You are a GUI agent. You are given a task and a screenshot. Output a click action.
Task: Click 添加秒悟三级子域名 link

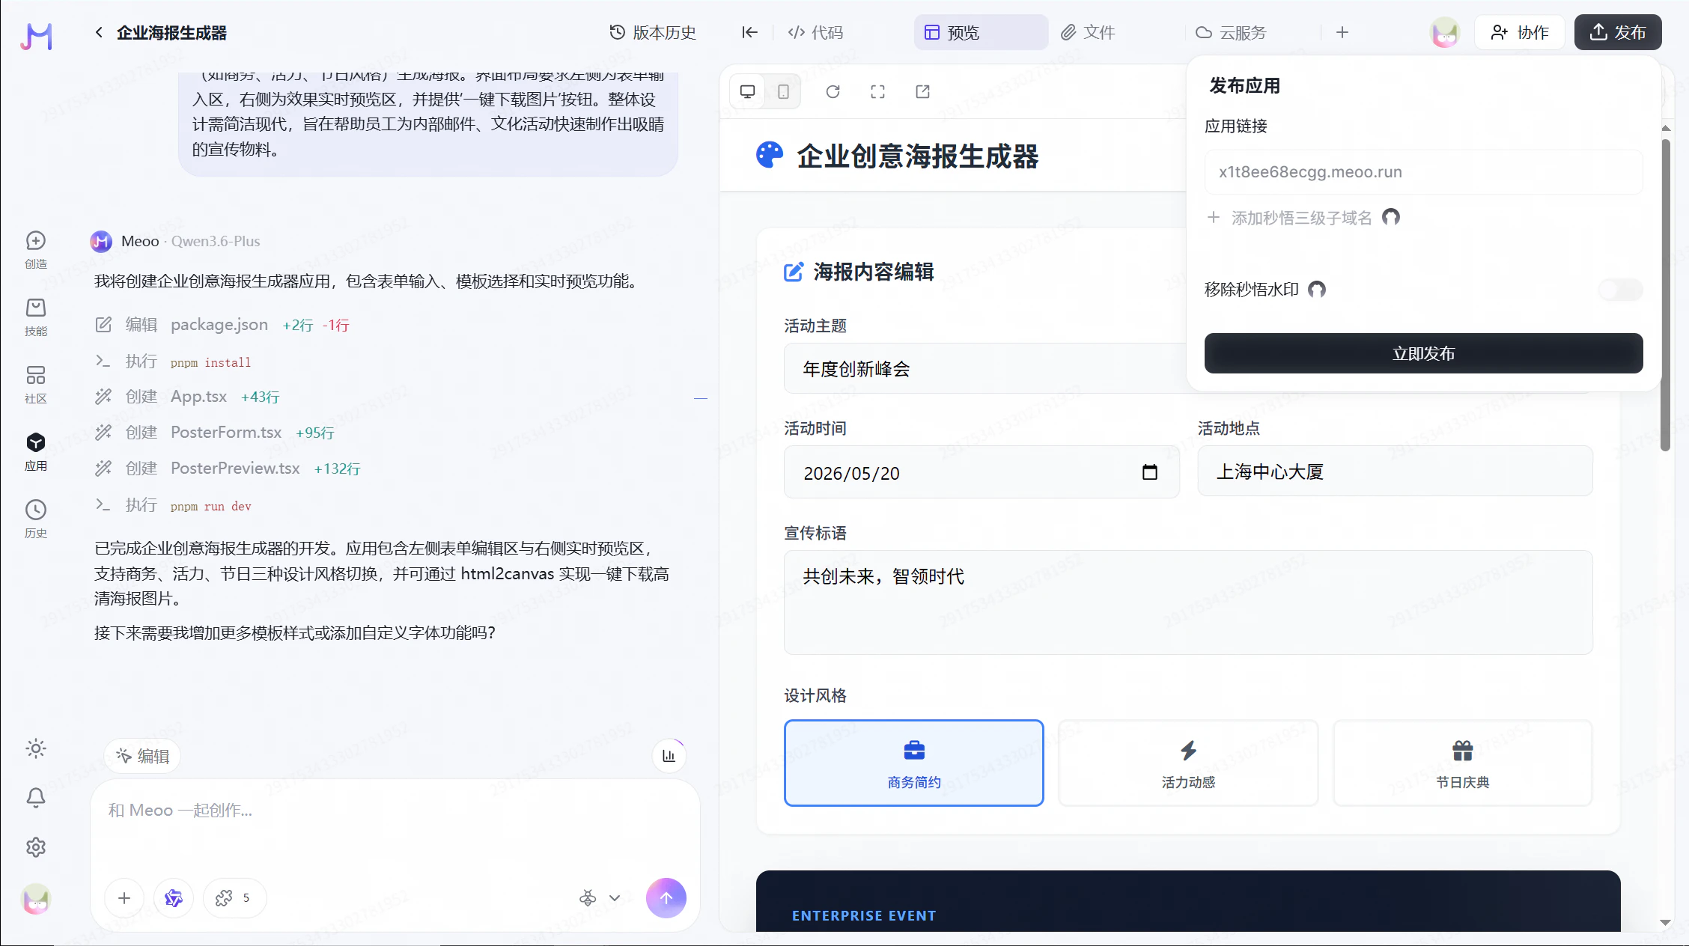tap(1301, 218)
